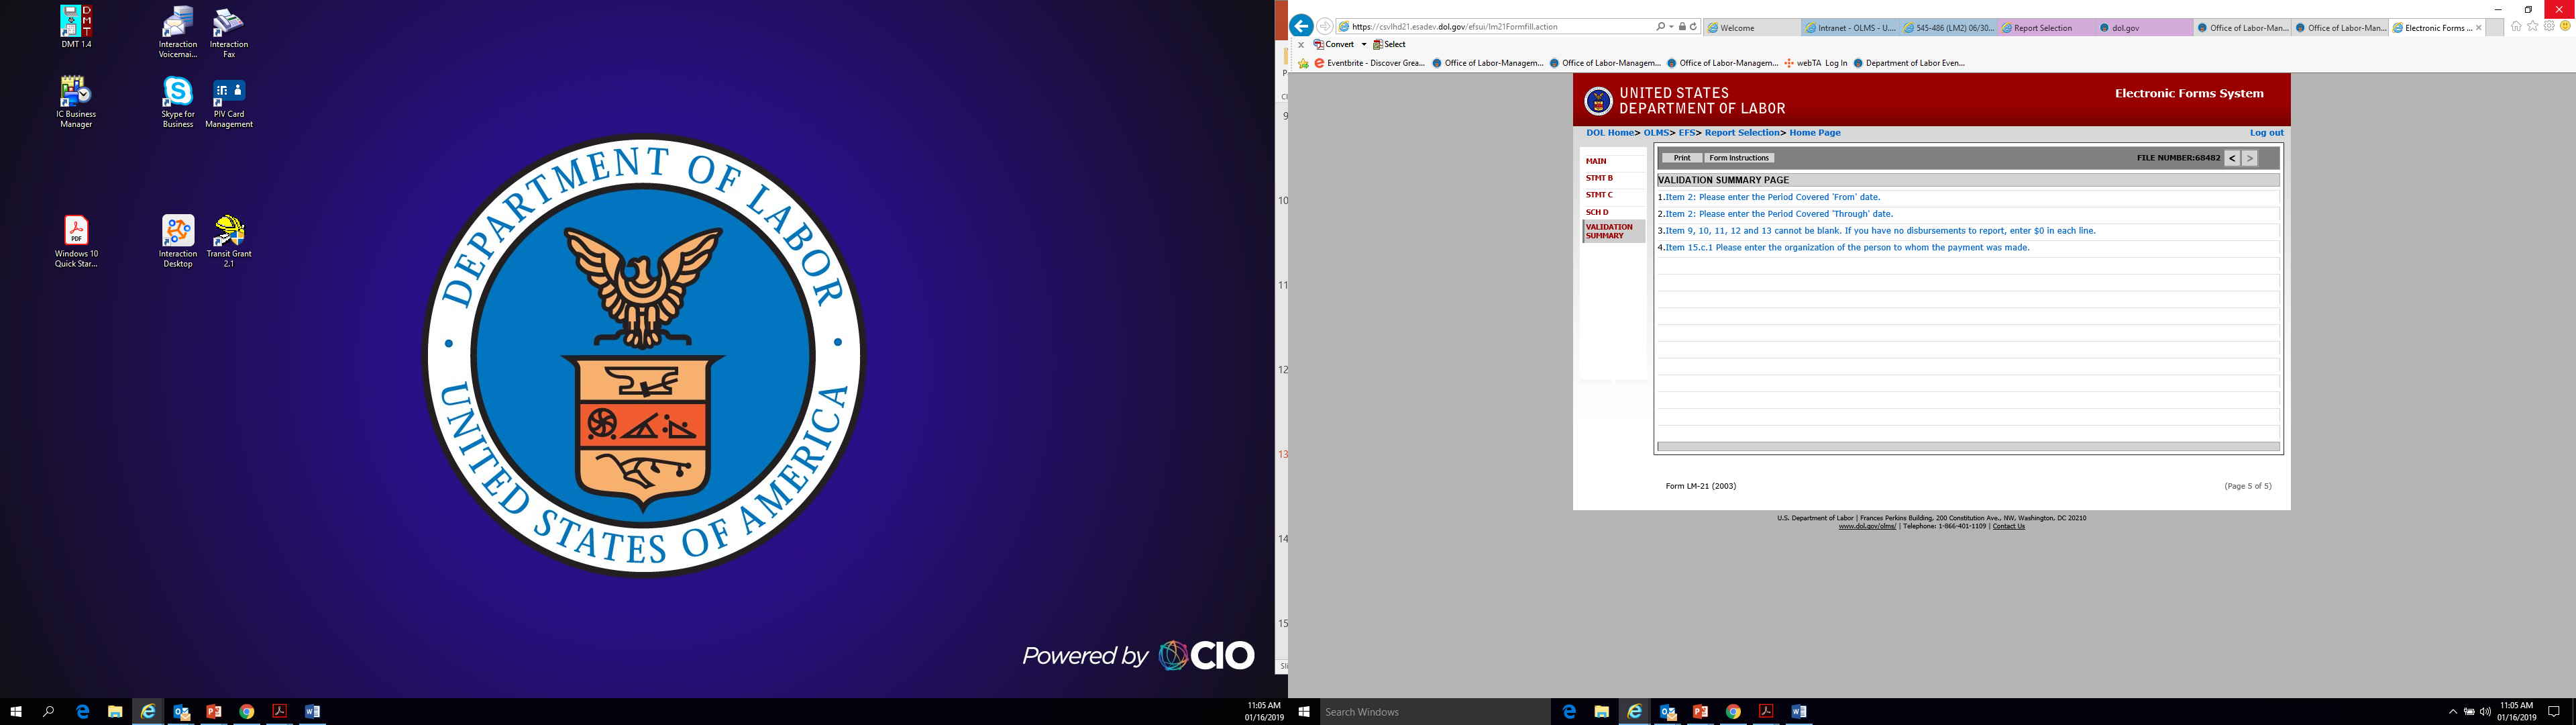Screen dimensions: 2576x725
Task: Click the browser back arrow button
Action: click(x=1301, y=26)
